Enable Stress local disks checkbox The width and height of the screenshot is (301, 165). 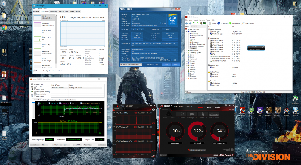coord(35,94)
